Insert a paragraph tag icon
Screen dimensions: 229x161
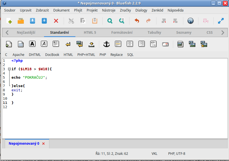click(56, 44)
